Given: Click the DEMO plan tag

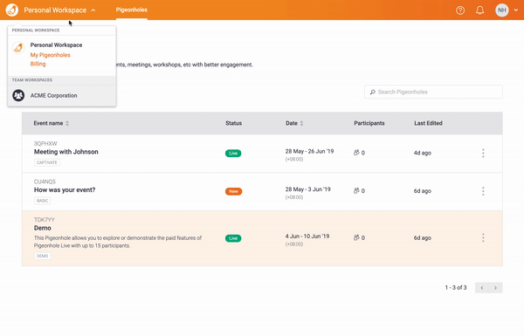Looking at the screenshot, I should (42, 256).
